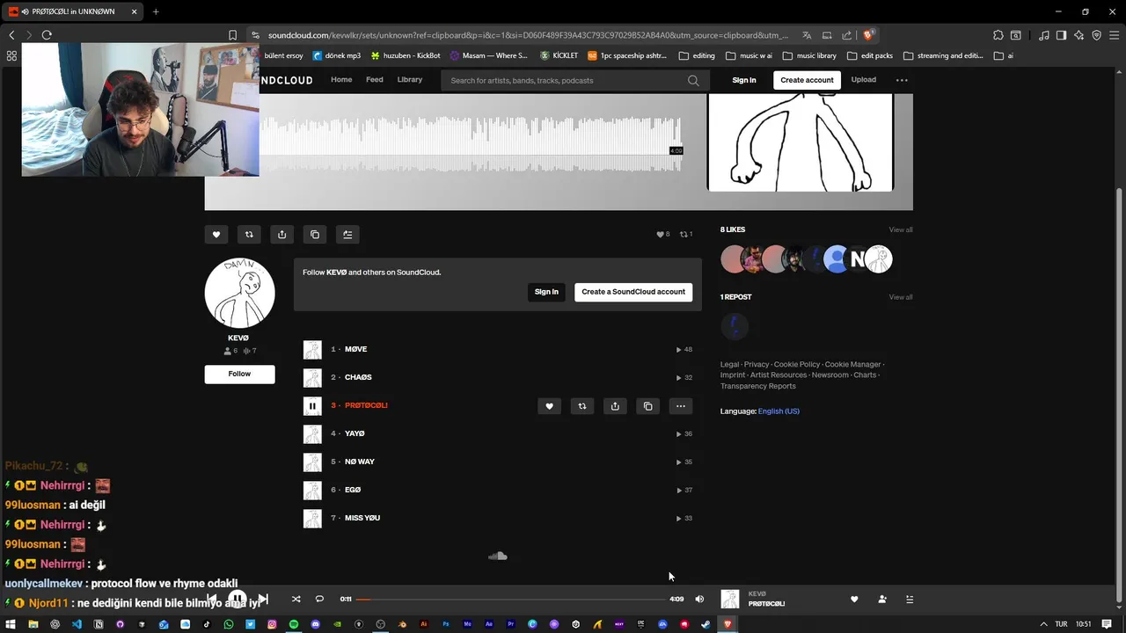Open the Upload page

[x=864, y=80]
